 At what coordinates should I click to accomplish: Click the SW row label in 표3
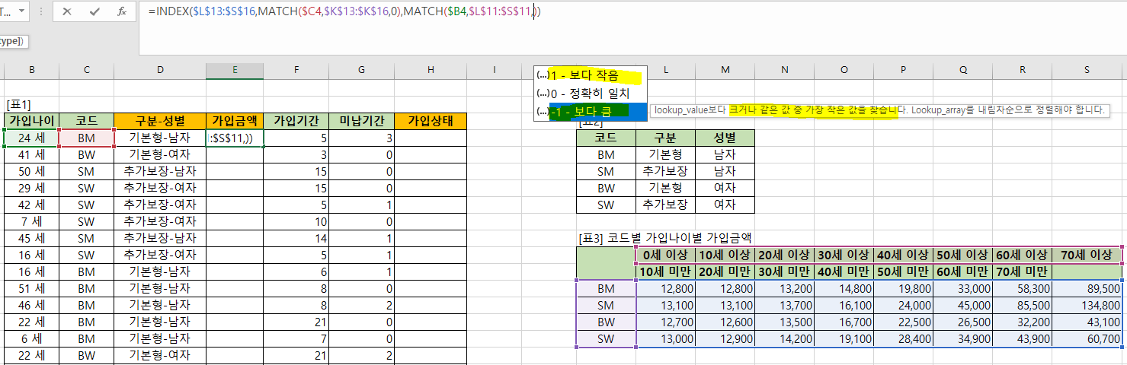tap(606, 339)
